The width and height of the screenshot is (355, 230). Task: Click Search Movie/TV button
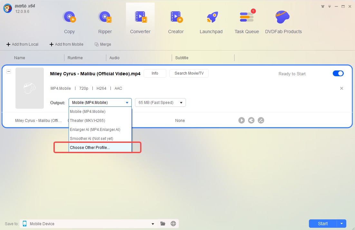(x=189, y=73)
